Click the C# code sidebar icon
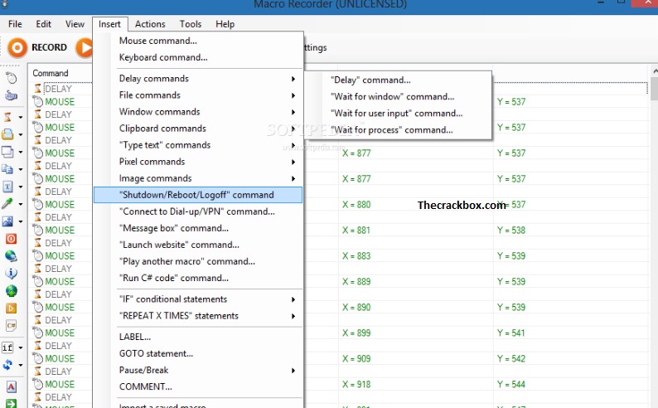Image resolution: width=658 pixels, height=408 pixels. (x=11, y=326)
